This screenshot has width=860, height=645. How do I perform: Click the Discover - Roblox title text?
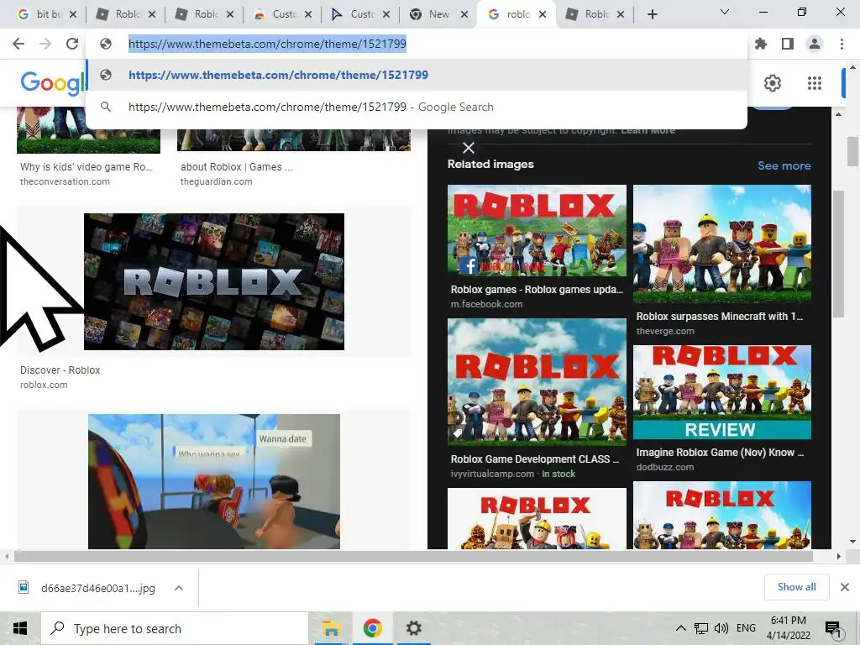[x=60, y=370]
